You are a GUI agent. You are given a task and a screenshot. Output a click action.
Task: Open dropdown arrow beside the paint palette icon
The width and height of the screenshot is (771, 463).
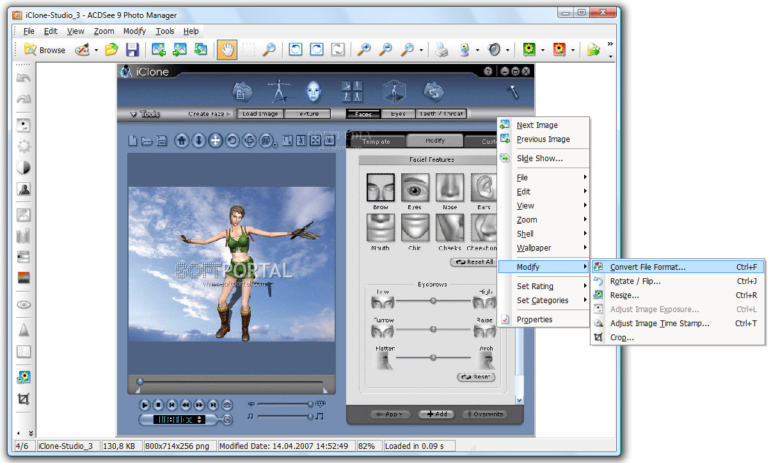(x=97, y=51)
